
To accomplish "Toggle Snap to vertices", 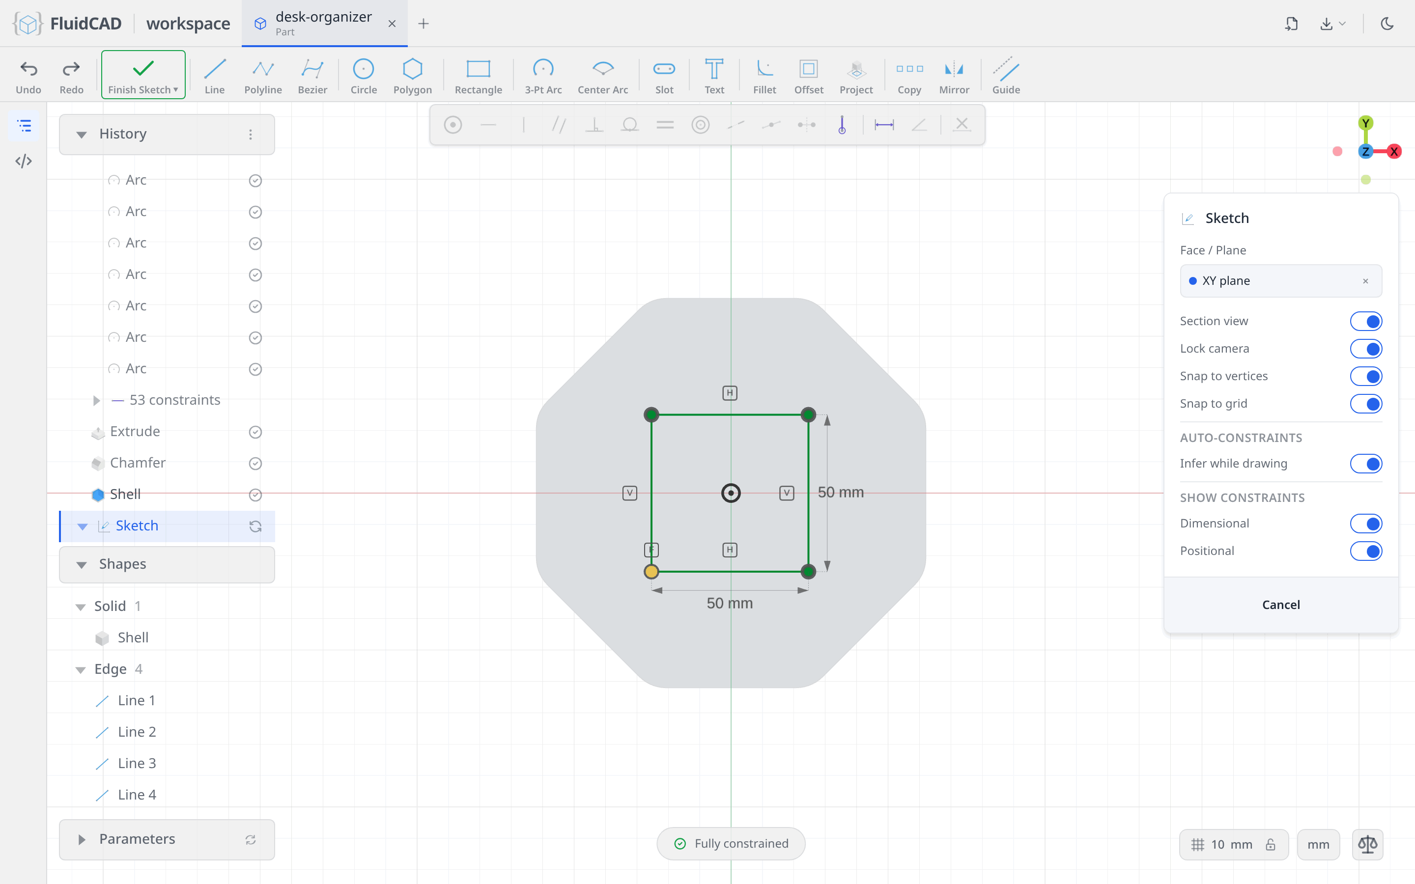I will (1365, 376).
